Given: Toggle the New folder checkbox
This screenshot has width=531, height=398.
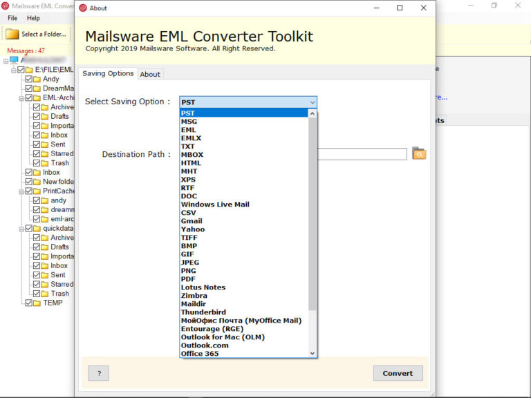Looking at the screenshot, I should pyautogui.click(x=29, y=182).
